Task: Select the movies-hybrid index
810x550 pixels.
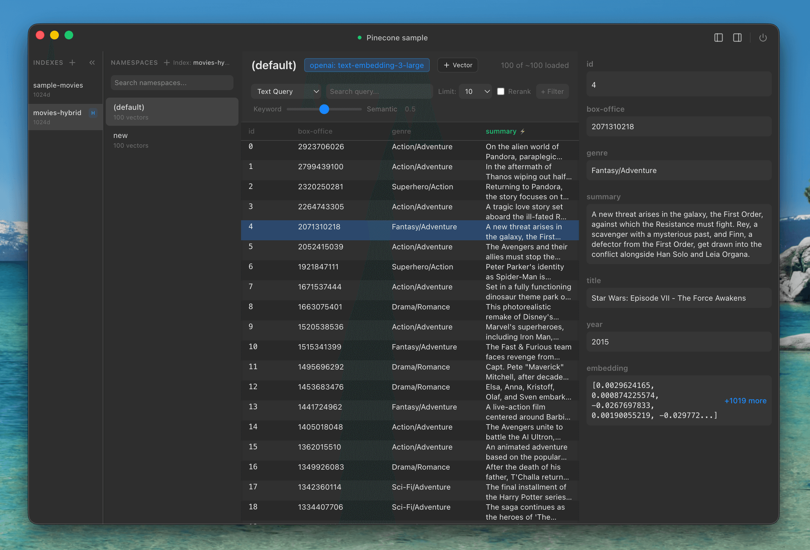Action: pyautogui.click(x=65, y=117)
